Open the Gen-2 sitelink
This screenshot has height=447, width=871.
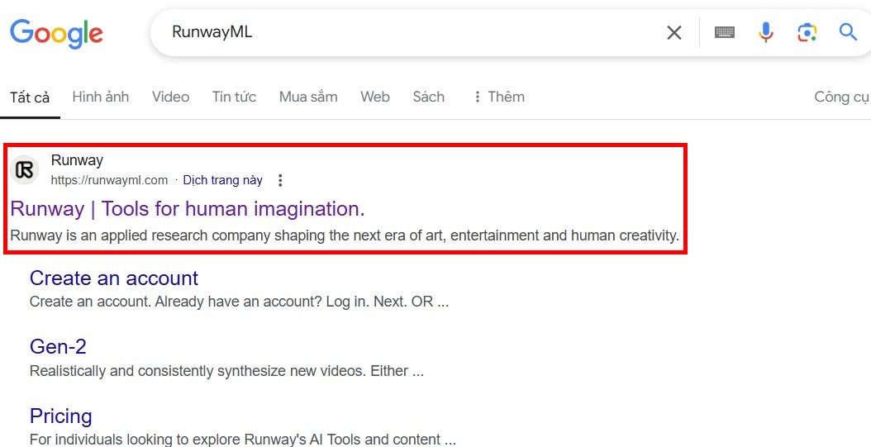(58, 346)
